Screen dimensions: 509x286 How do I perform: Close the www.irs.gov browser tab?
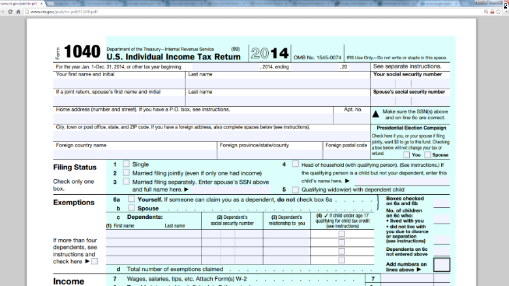(42, 3)
